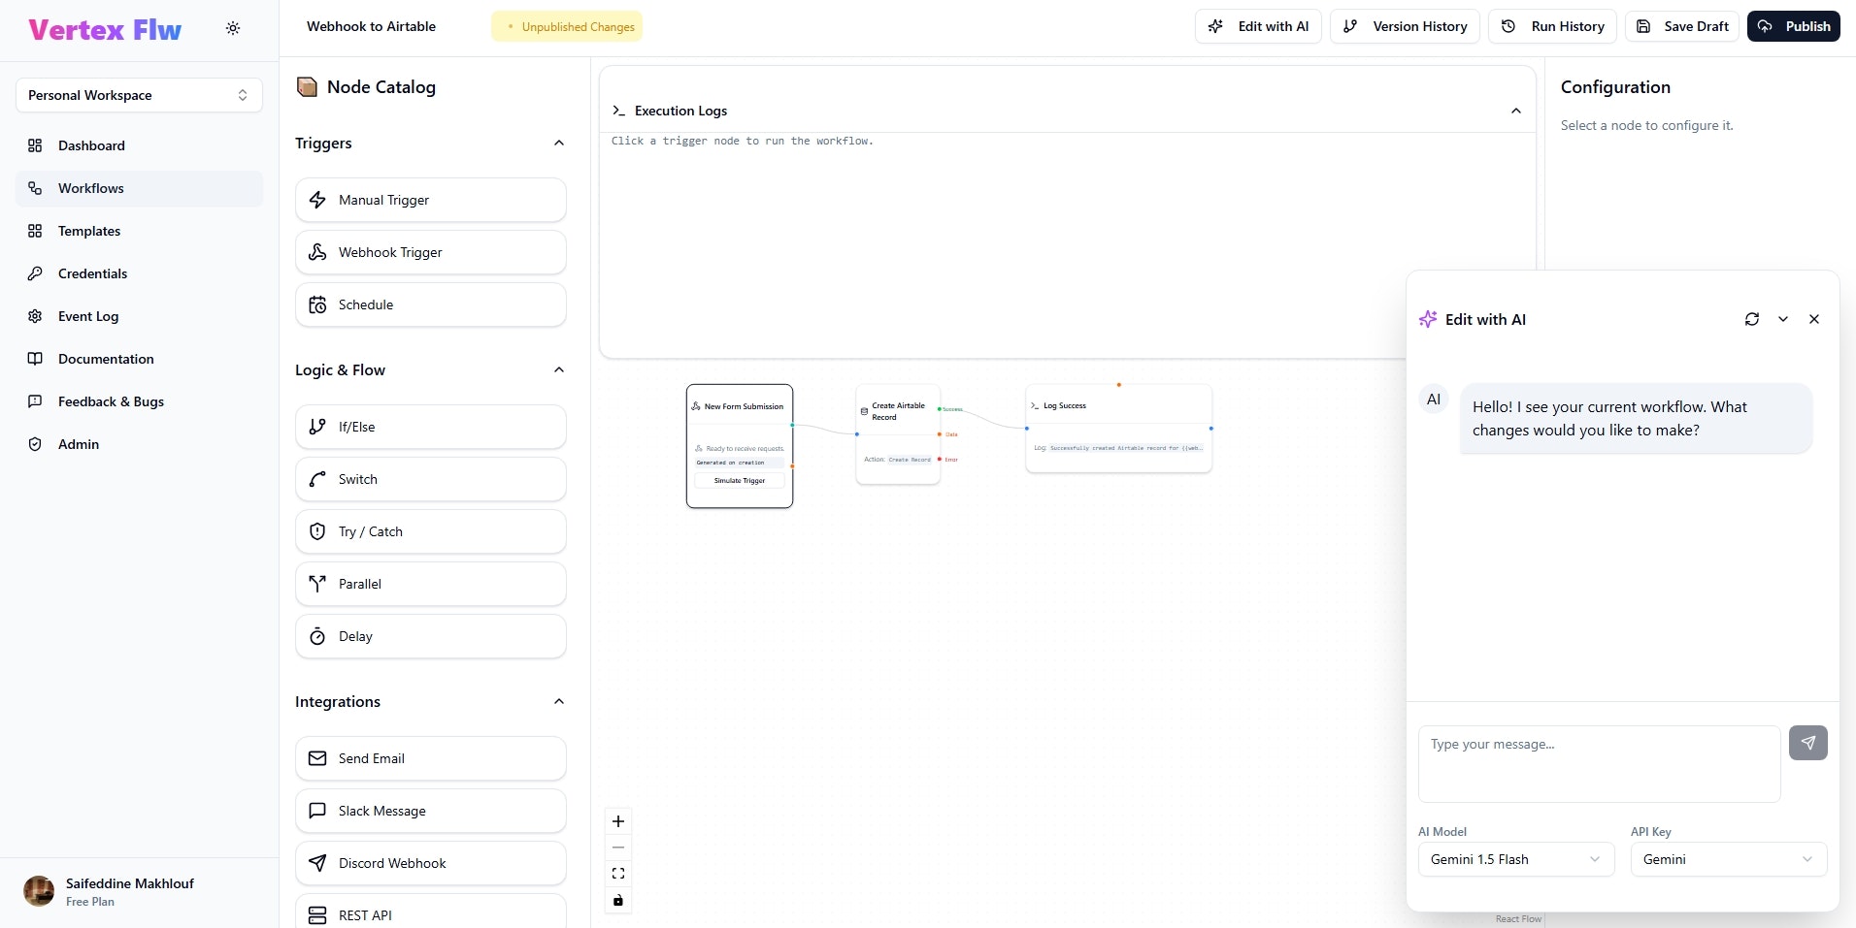
Task: Toggle the light/dark theme sun icon
Action: click(x=233, y=28)
